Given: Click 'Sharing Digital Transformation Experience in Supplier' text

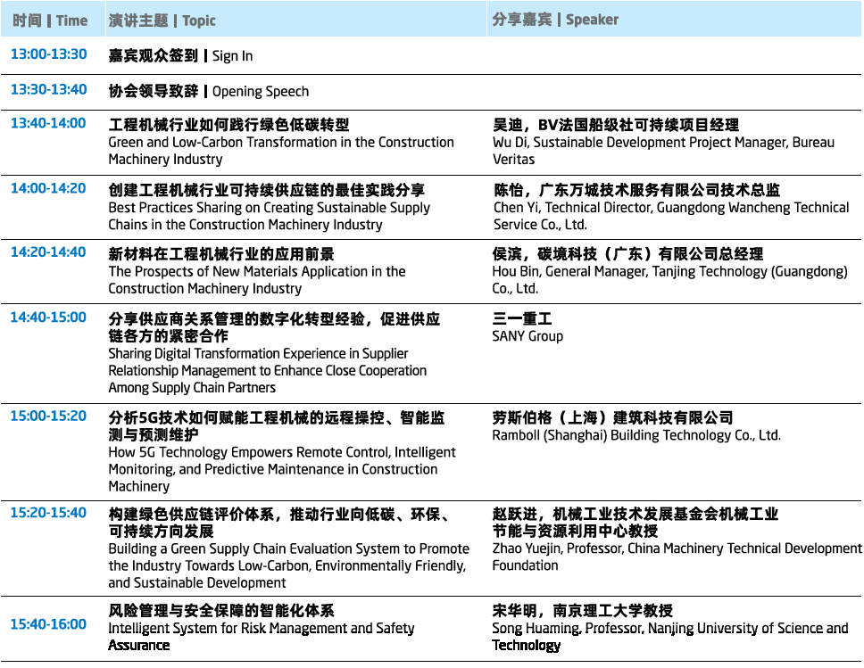Looking at the screenshot, I should [x=259, y=353].
